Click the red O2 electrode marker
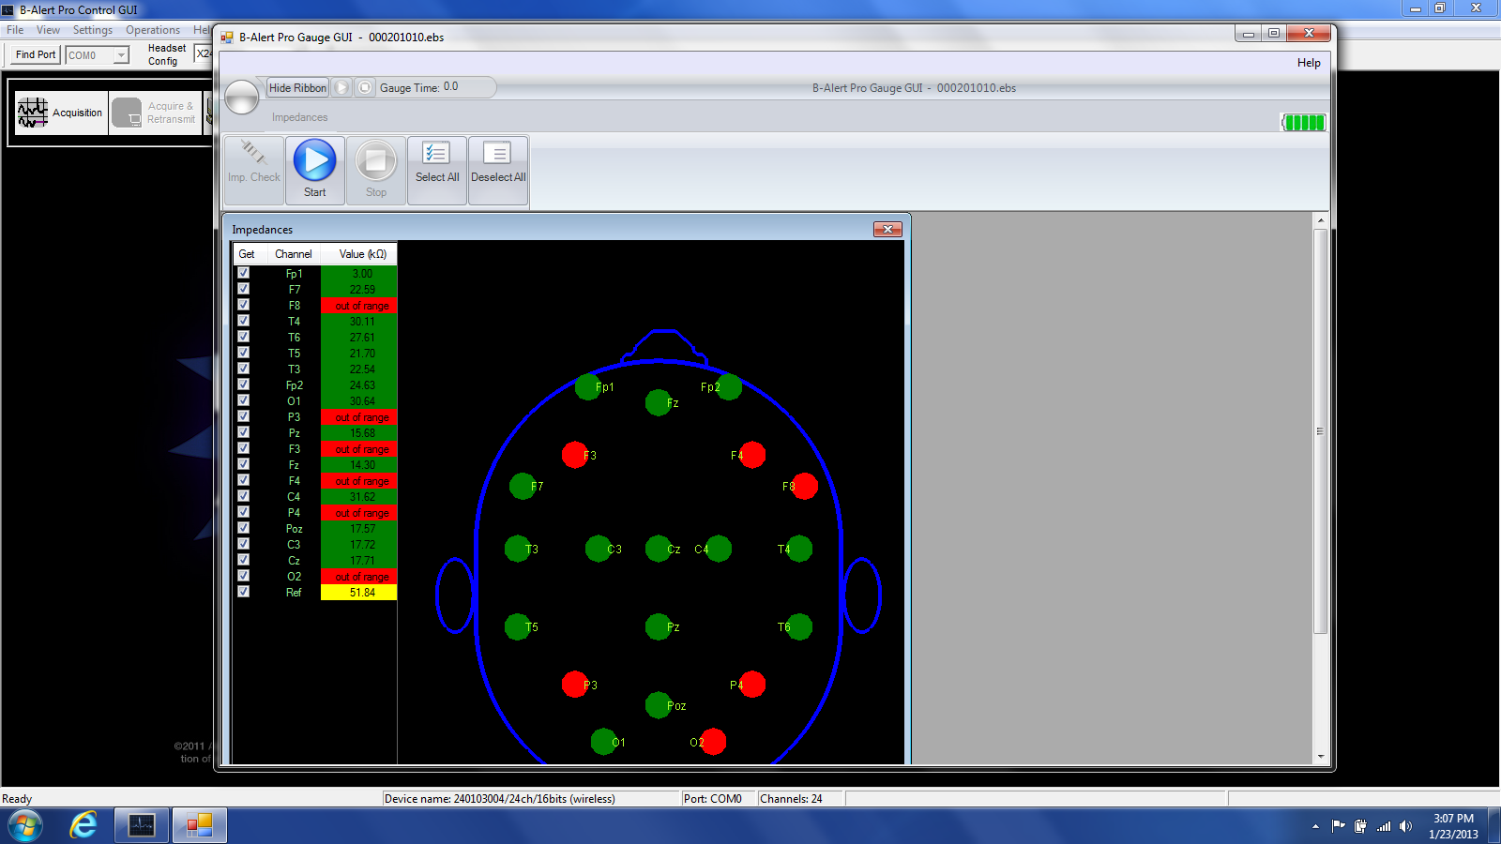This screenshot has height=844, width=1501. [x=713, y=742]
